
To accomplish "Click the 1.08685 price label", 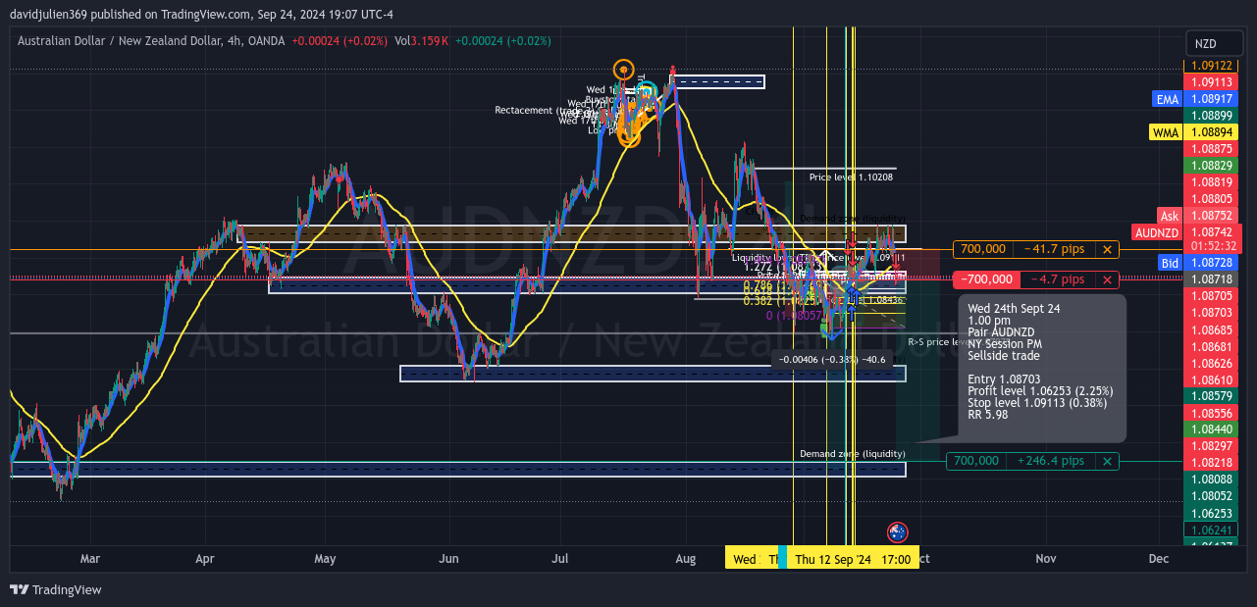I will point(1213,329).
